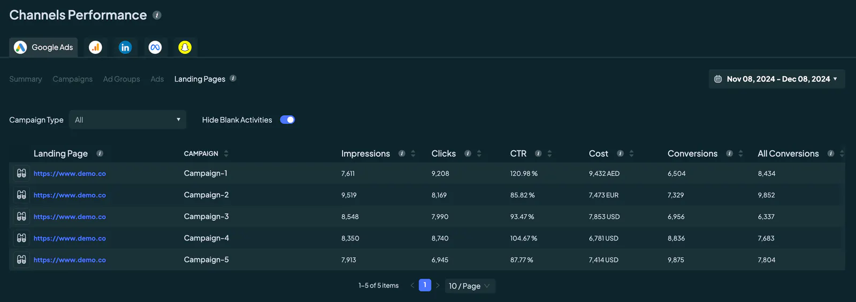The image size is (856, 302).
Task: Click the 7,473 EUR cost value
Action: pos(603,195)
